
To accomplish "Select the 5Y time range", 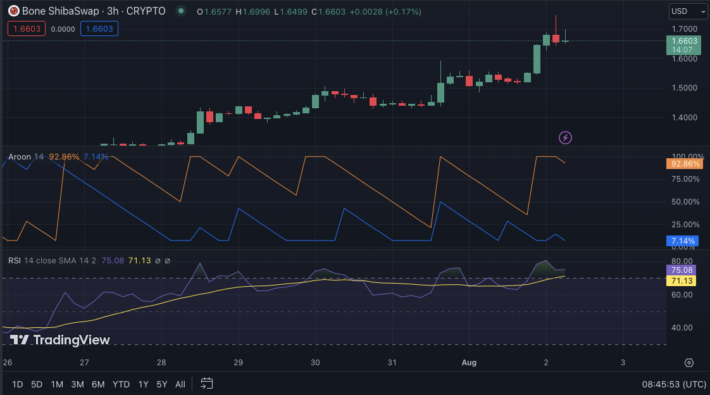I will [161, 384].
